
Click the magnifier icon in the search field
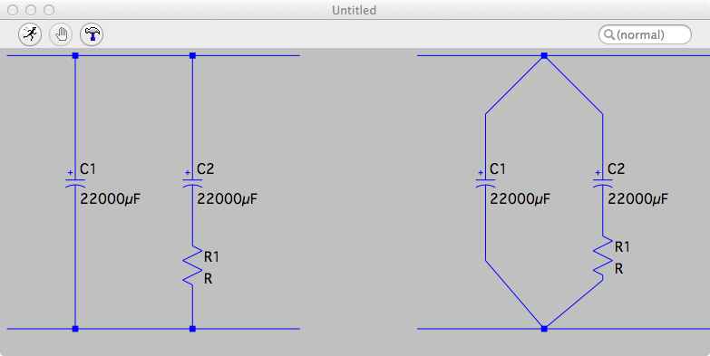click(x=609, y=34)
